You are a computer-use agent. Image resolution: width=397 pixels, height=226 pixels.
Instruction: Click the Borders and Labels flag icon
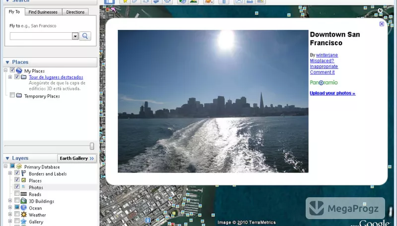[x=23, y=173]
